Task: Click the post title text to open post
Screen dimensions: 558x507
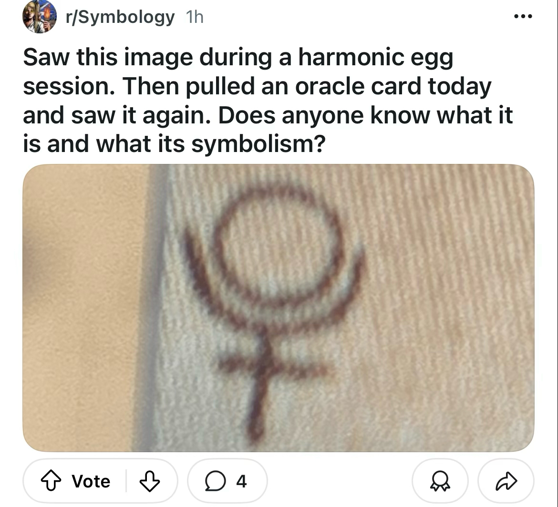Action: click(268, 100)
